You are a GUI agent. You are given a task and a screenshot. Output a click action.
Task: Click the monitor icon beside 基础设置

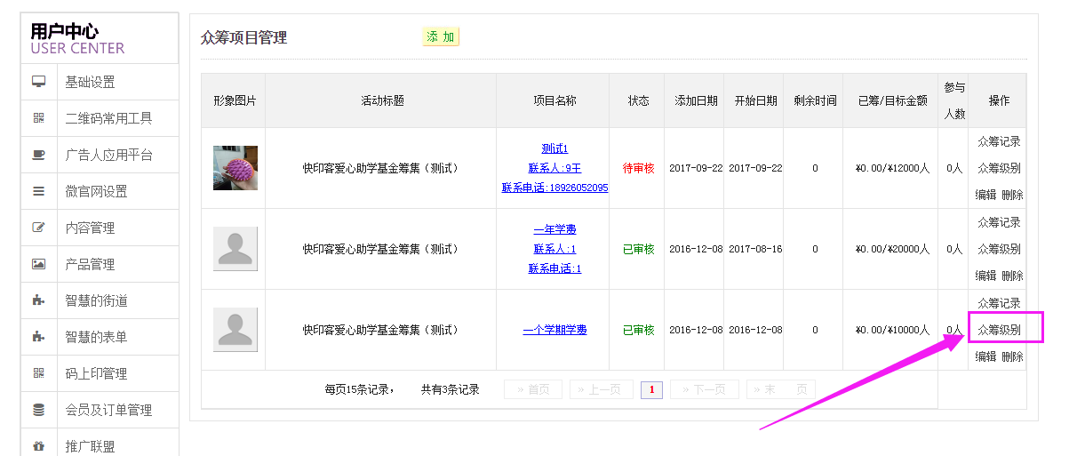point(38,82)
